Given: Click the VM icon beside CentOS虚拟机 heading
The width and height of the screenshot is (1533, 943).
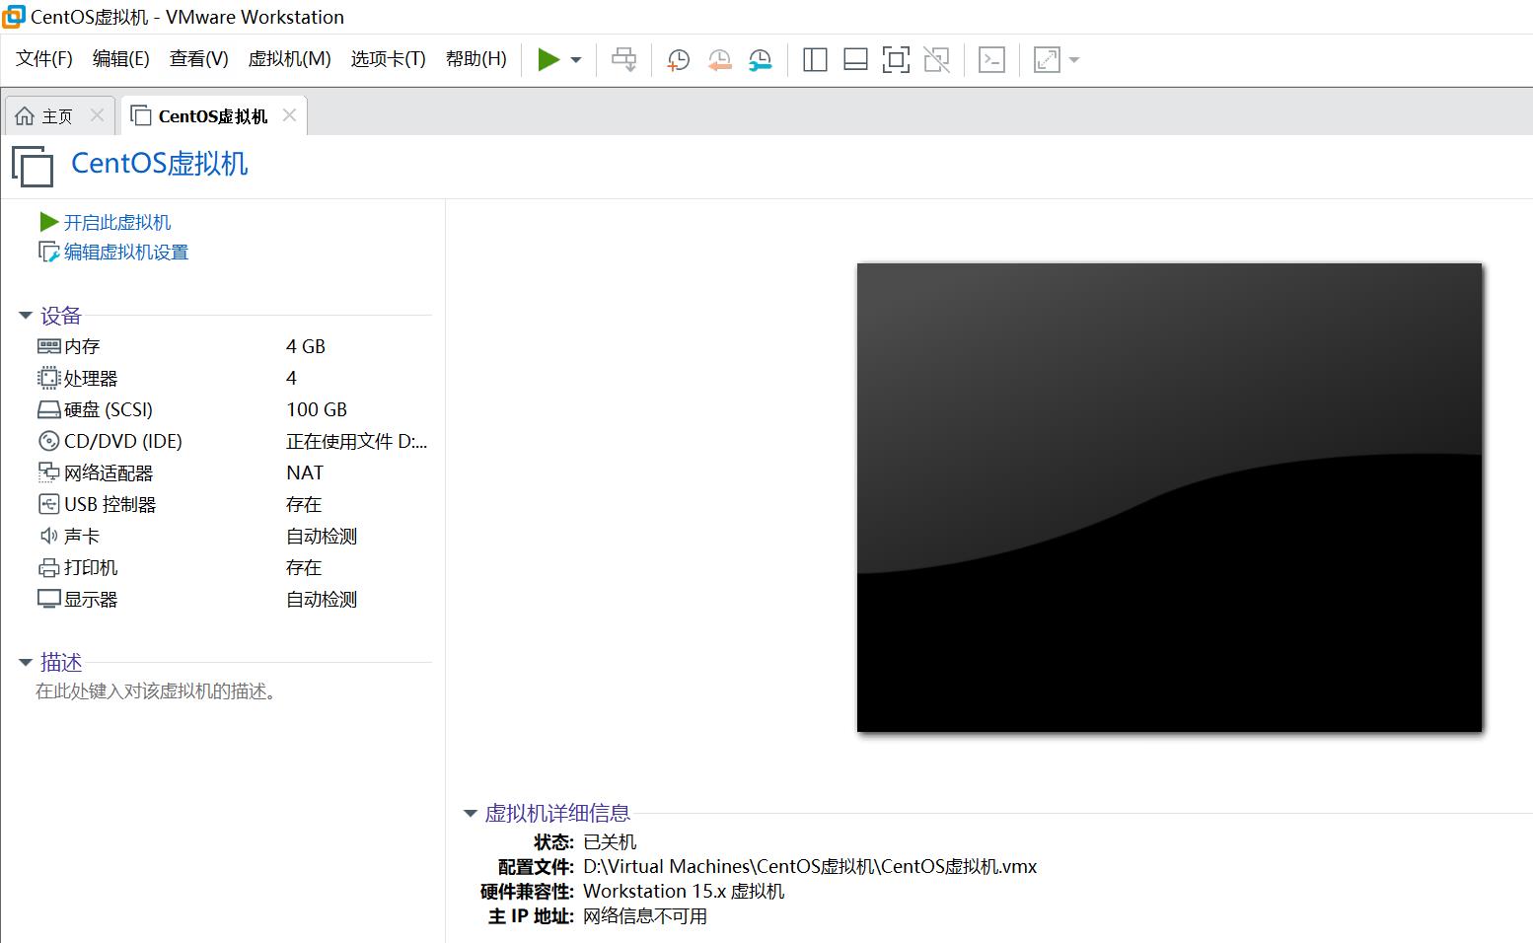Looking at the screenshot, I should click(33, 166).
